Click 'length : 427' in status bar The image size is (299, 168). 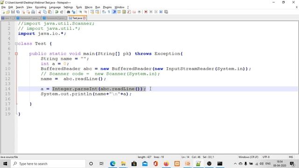pyautogui.click(x=144, y=157)
